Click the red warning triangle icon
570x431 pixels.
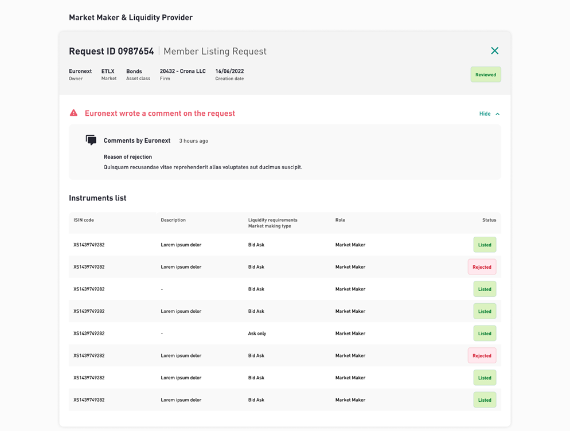click(73, 113)
